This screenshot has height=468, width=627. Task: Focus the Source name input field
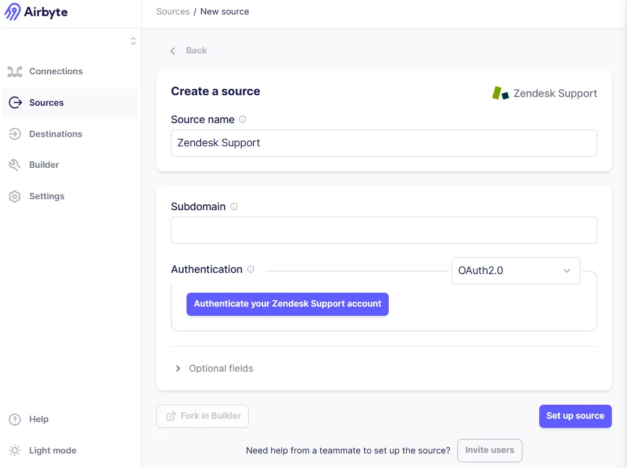(x=384, y=143)
